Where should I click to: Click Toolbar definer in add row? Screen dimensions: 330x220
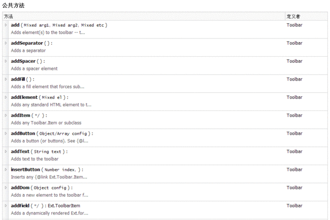click(294, 25)
